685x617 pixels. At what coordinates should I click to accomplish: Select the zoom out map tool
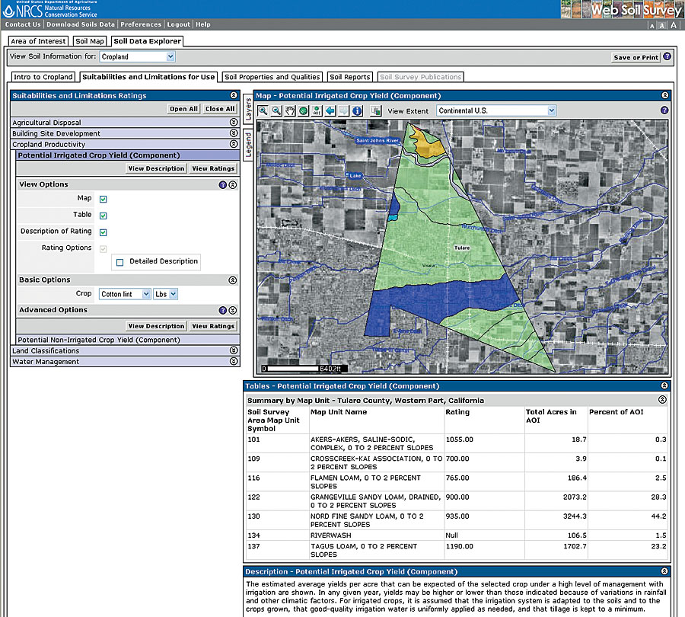[276, 110]
